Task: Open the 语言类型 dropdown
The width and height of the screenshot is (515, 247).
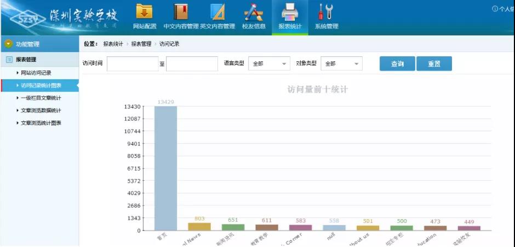Action: [x=270, y=63]
